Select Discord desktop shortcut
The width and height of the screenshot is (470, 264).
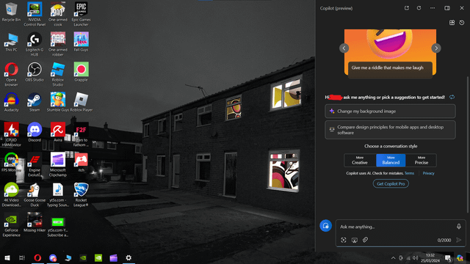(35, 132)
